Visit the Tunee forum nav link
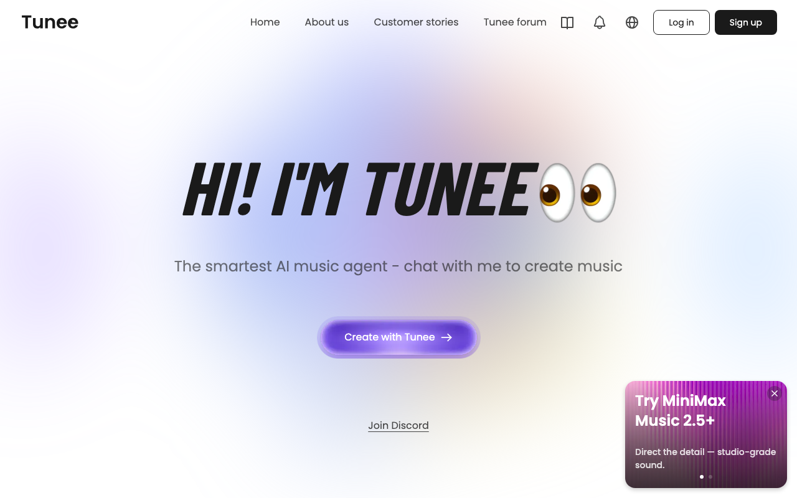797x498 pixels. [x=515, y=22]
